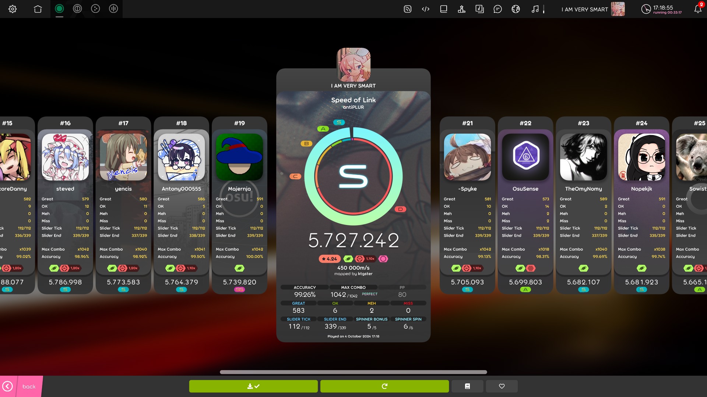This screenshot has height=397, width=707.
Task: Click the pink circle mod icon in center panel
Action: click(x=383, y=259)
